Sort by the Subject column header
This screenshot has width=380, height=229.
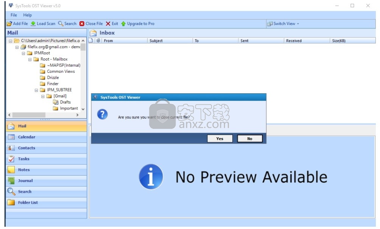tap(170, 41)
